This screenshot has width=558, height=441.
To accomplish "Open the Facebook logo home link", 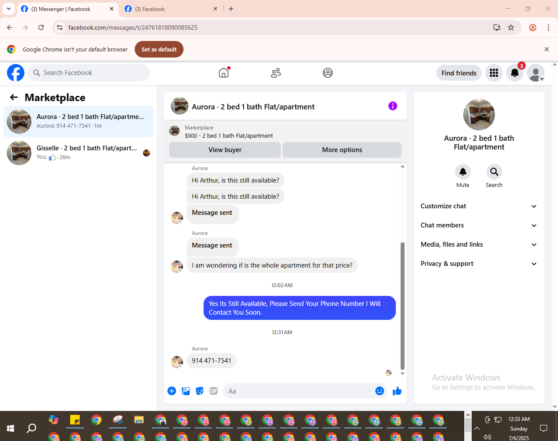I will (x=16, y=73).
